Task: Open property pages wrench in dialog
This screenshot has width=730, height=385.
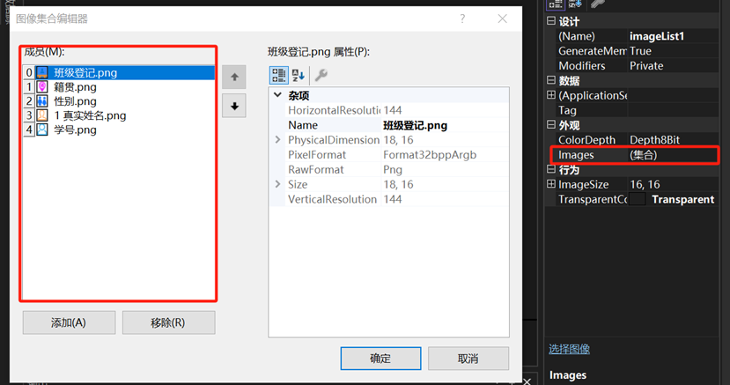Action: [x=321, y=75]
